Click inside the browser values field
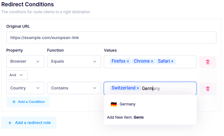224x136 pixels. (x=186, y=61)
